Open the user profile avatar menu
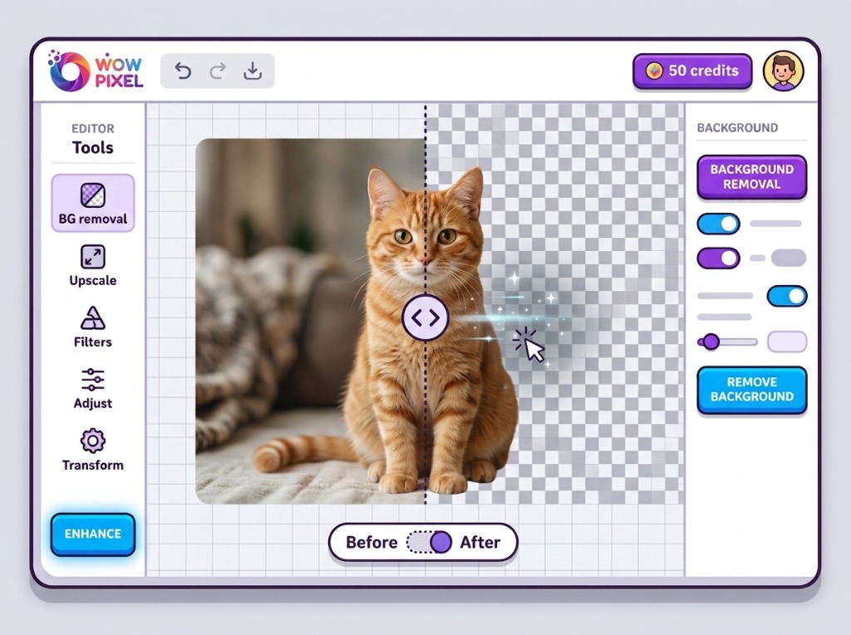The width and height of the screenshot is (851, 635). [783, 71]
